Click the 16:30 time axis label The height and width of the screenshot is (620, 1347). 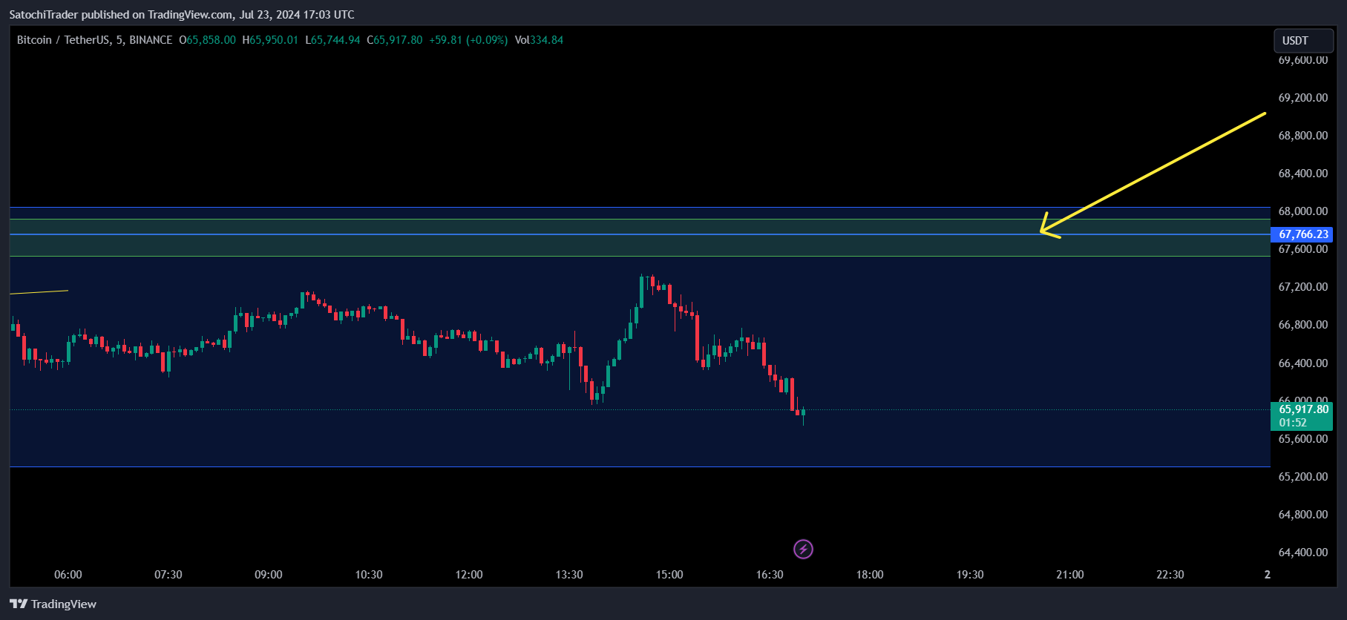(x=770, y=575)
